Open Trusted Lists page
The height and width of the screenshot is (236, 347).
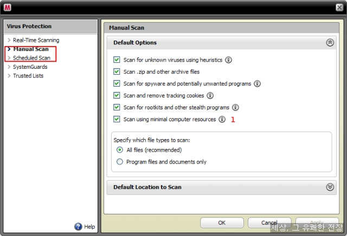coord(28,76)
